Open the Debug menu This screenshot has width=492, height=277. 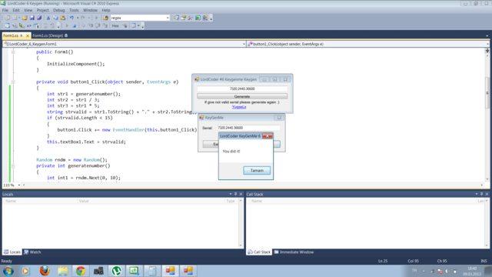58,10
